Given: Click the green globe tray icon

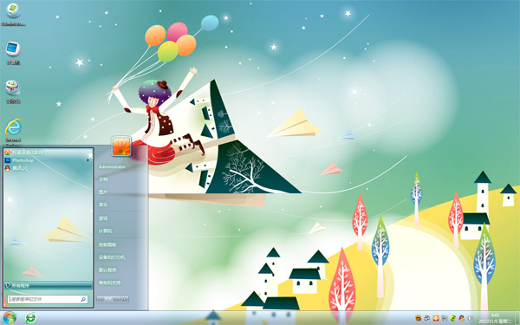Looking at the screenshot, I should 452,318.
